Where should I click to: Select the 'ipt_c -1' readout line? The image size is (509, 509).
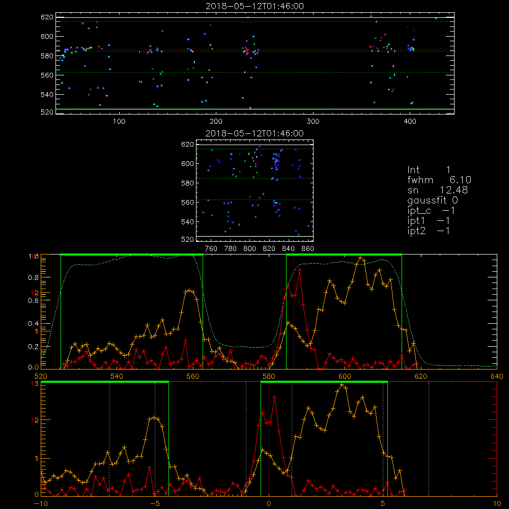[x=431, y=211]
